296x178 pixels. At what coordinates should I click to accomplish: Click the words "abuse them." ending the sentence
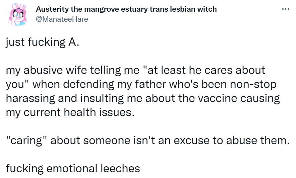[x=258, y=140]
